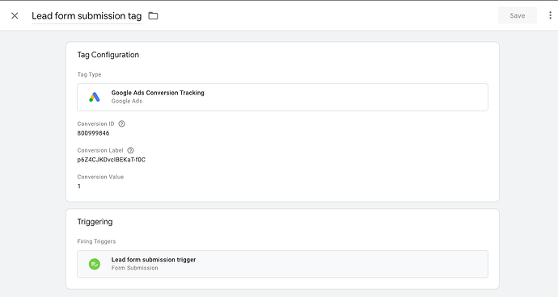Click the Save button
The height and width of the screenshot is (297, 558).
tap(518, 15)
